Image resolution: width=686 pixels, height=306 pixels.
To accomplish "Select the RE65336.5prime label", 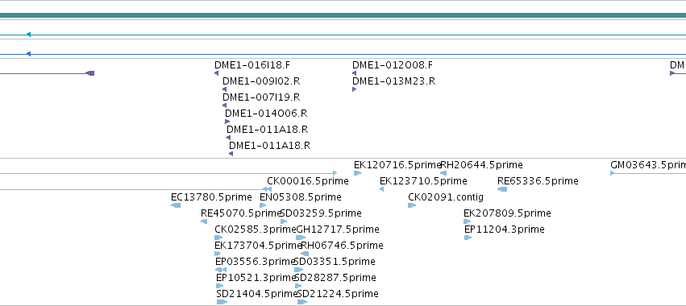I will (538, 181).
